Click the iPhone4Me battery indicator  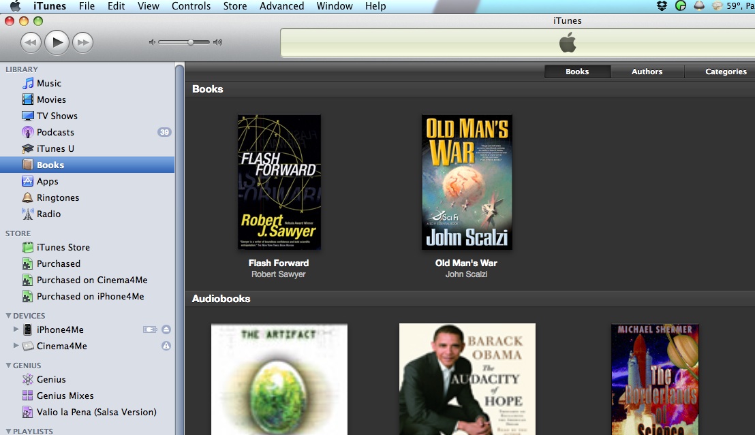point(150,329)
